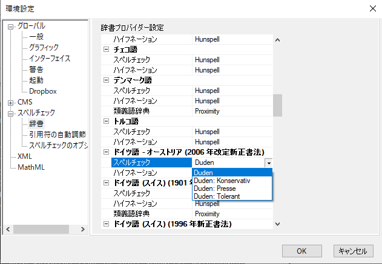
Task: Go to the Dropbox settings
Action: click(x=42, y=91)
